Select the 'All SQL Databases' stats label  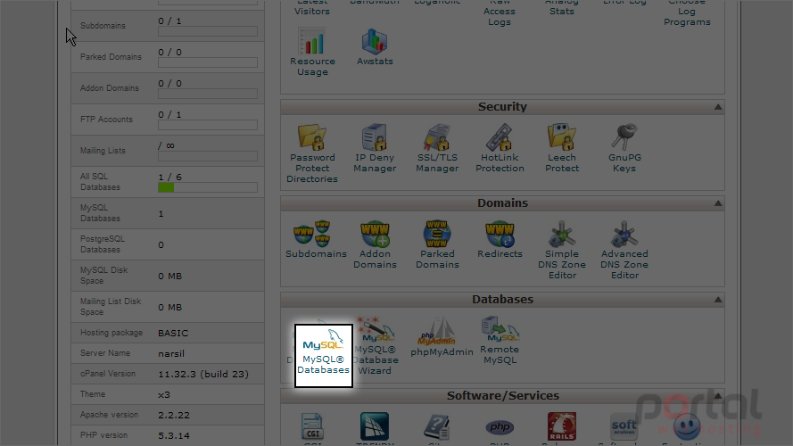pyautogui.click(x=100, y=182)
